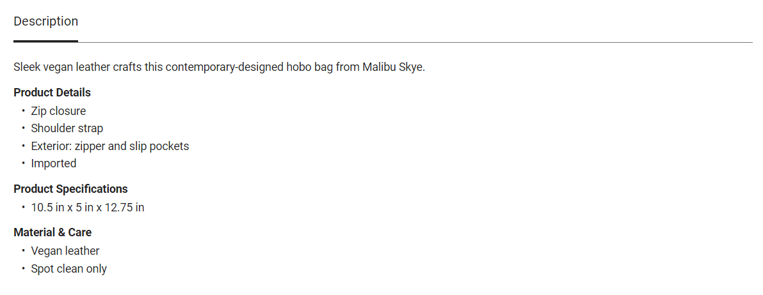Select the Vegan leather list item
763x295 pixels.
coord(65,251)
